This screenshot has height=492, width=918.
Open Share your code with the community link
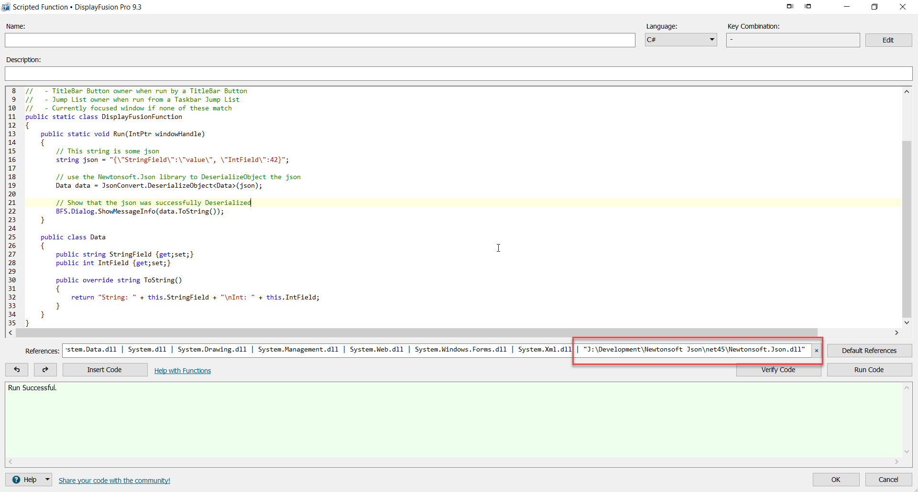(114, 481)
